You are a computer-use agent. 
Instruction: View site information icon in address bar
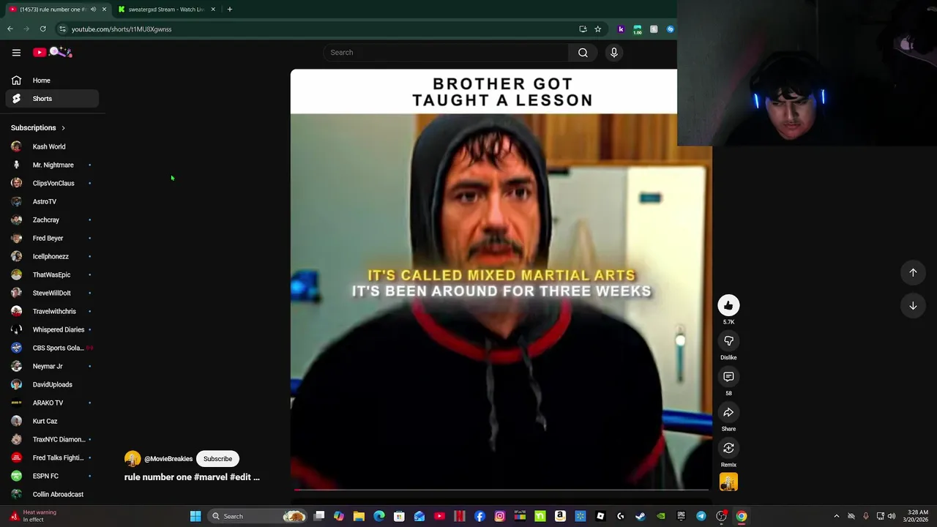tap(62, 29)
